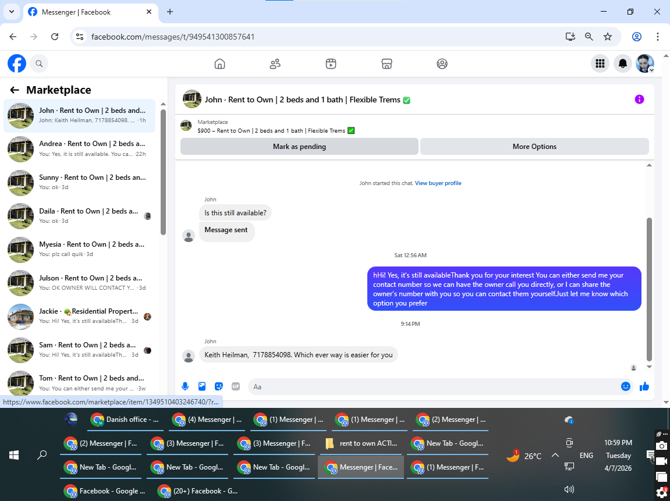Click the conversation list scrollbar

point(163,172)
